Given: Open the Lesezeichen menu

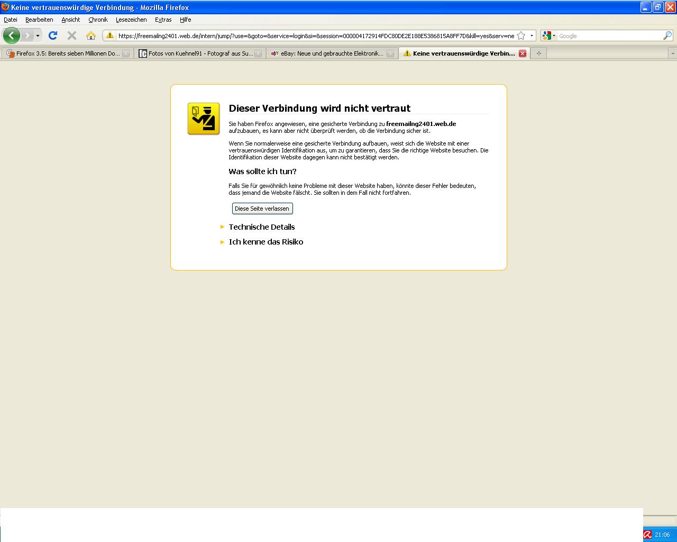Looking at the screenshot, I should [x=131, y=20].
